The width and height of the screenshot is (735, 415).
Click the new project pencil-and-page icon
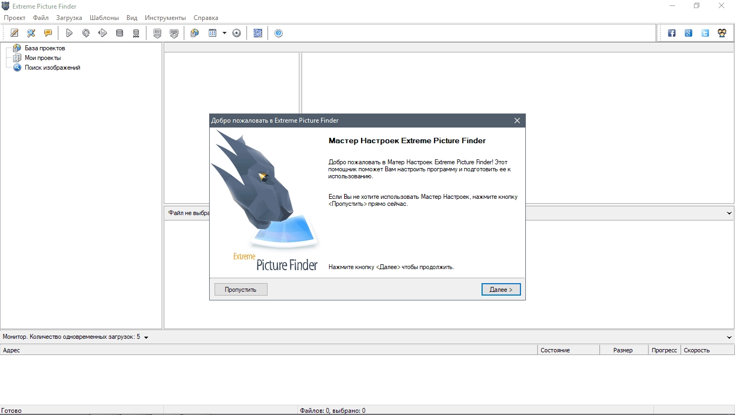tap(15, 33)
